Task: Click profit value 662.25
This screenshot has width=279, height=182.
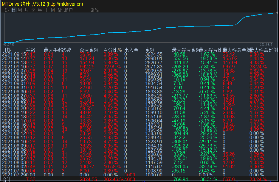Action: click(x=87, y=67)
